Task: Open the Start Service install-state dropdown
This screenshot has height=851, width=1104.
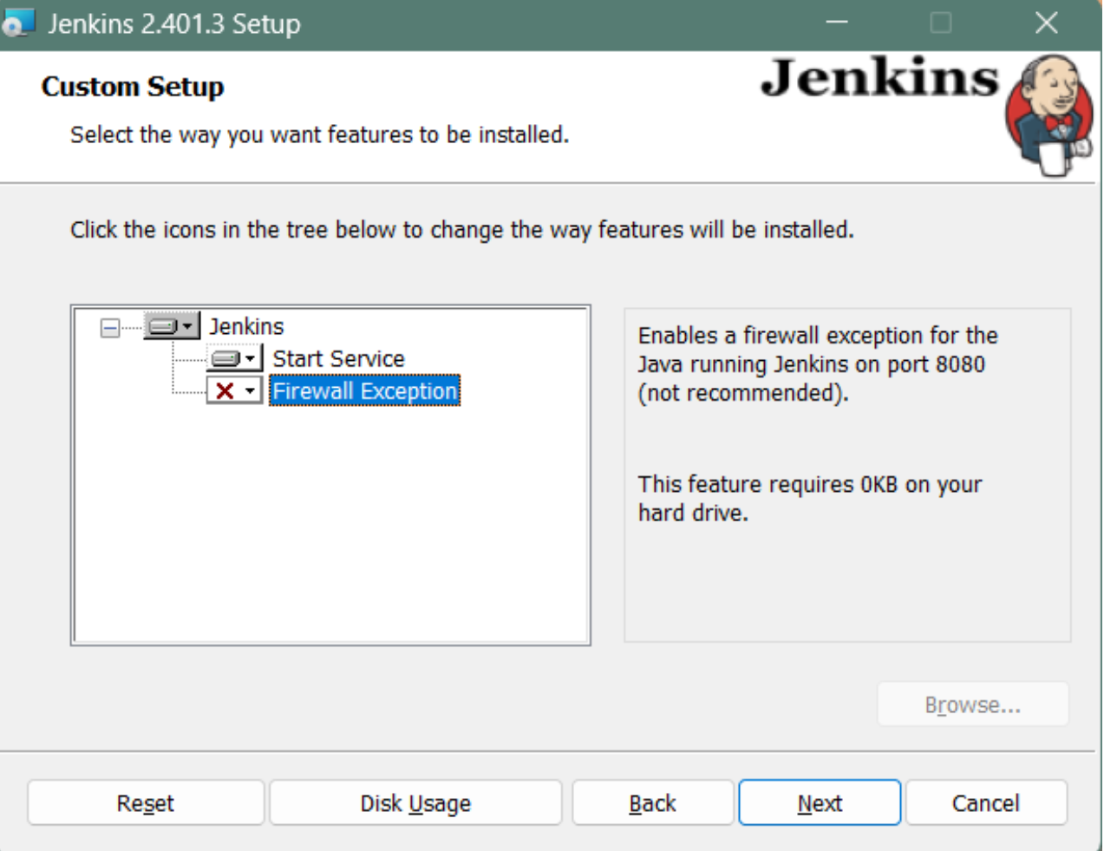Action: click(234, 358)
